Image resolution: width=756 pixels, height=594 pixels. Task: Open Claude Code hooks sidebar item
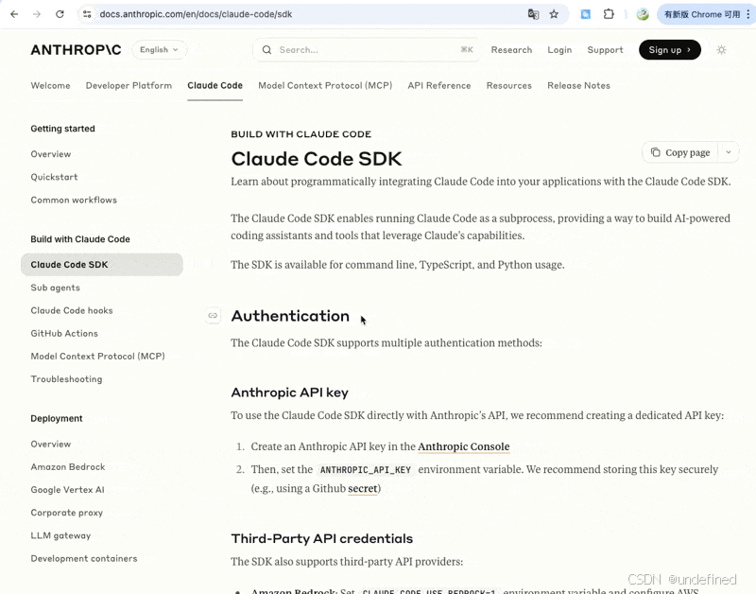click(72, 310)
